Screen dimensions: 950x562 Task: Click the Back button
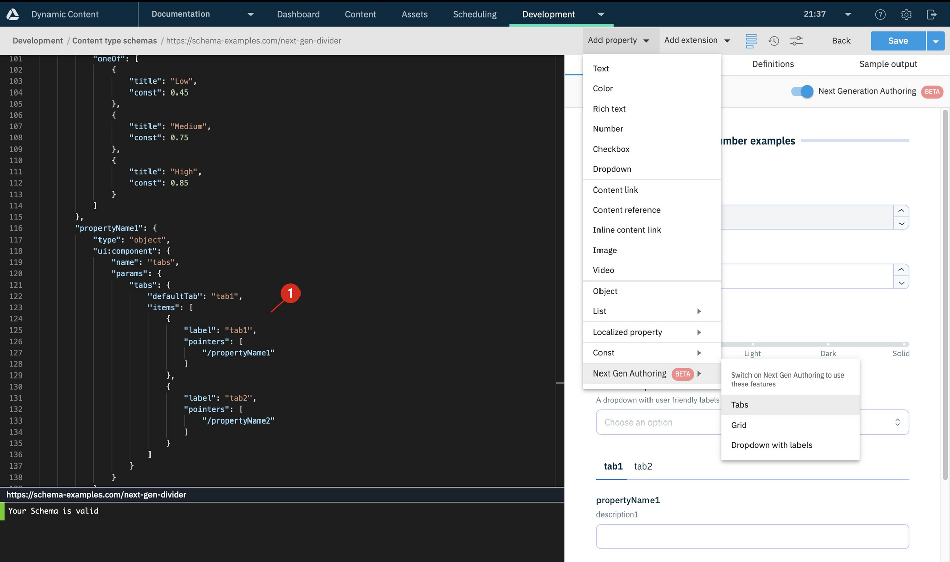pyautogui.click(x=841, y=41)
